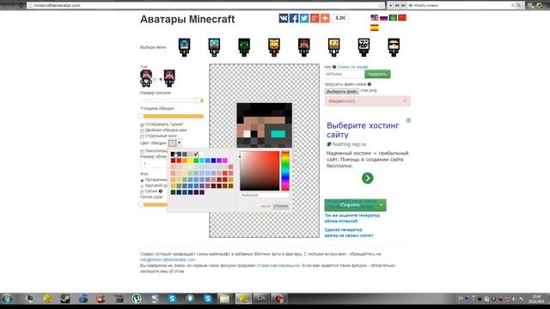The image size is (550, 309).
Task: Click the hex color value field
Action: pos(265,195)
